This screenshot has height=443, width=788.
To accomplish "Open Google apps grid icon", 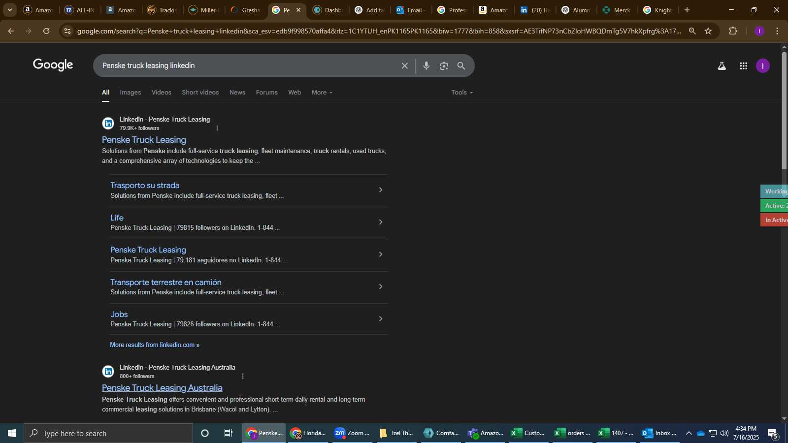I will click(x=743, y=65).
